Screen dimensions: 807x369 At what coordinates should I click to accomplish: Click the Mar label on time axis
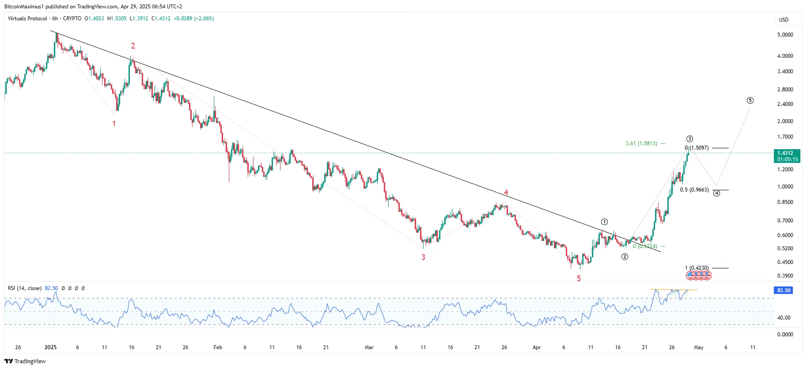click(369, 347)
